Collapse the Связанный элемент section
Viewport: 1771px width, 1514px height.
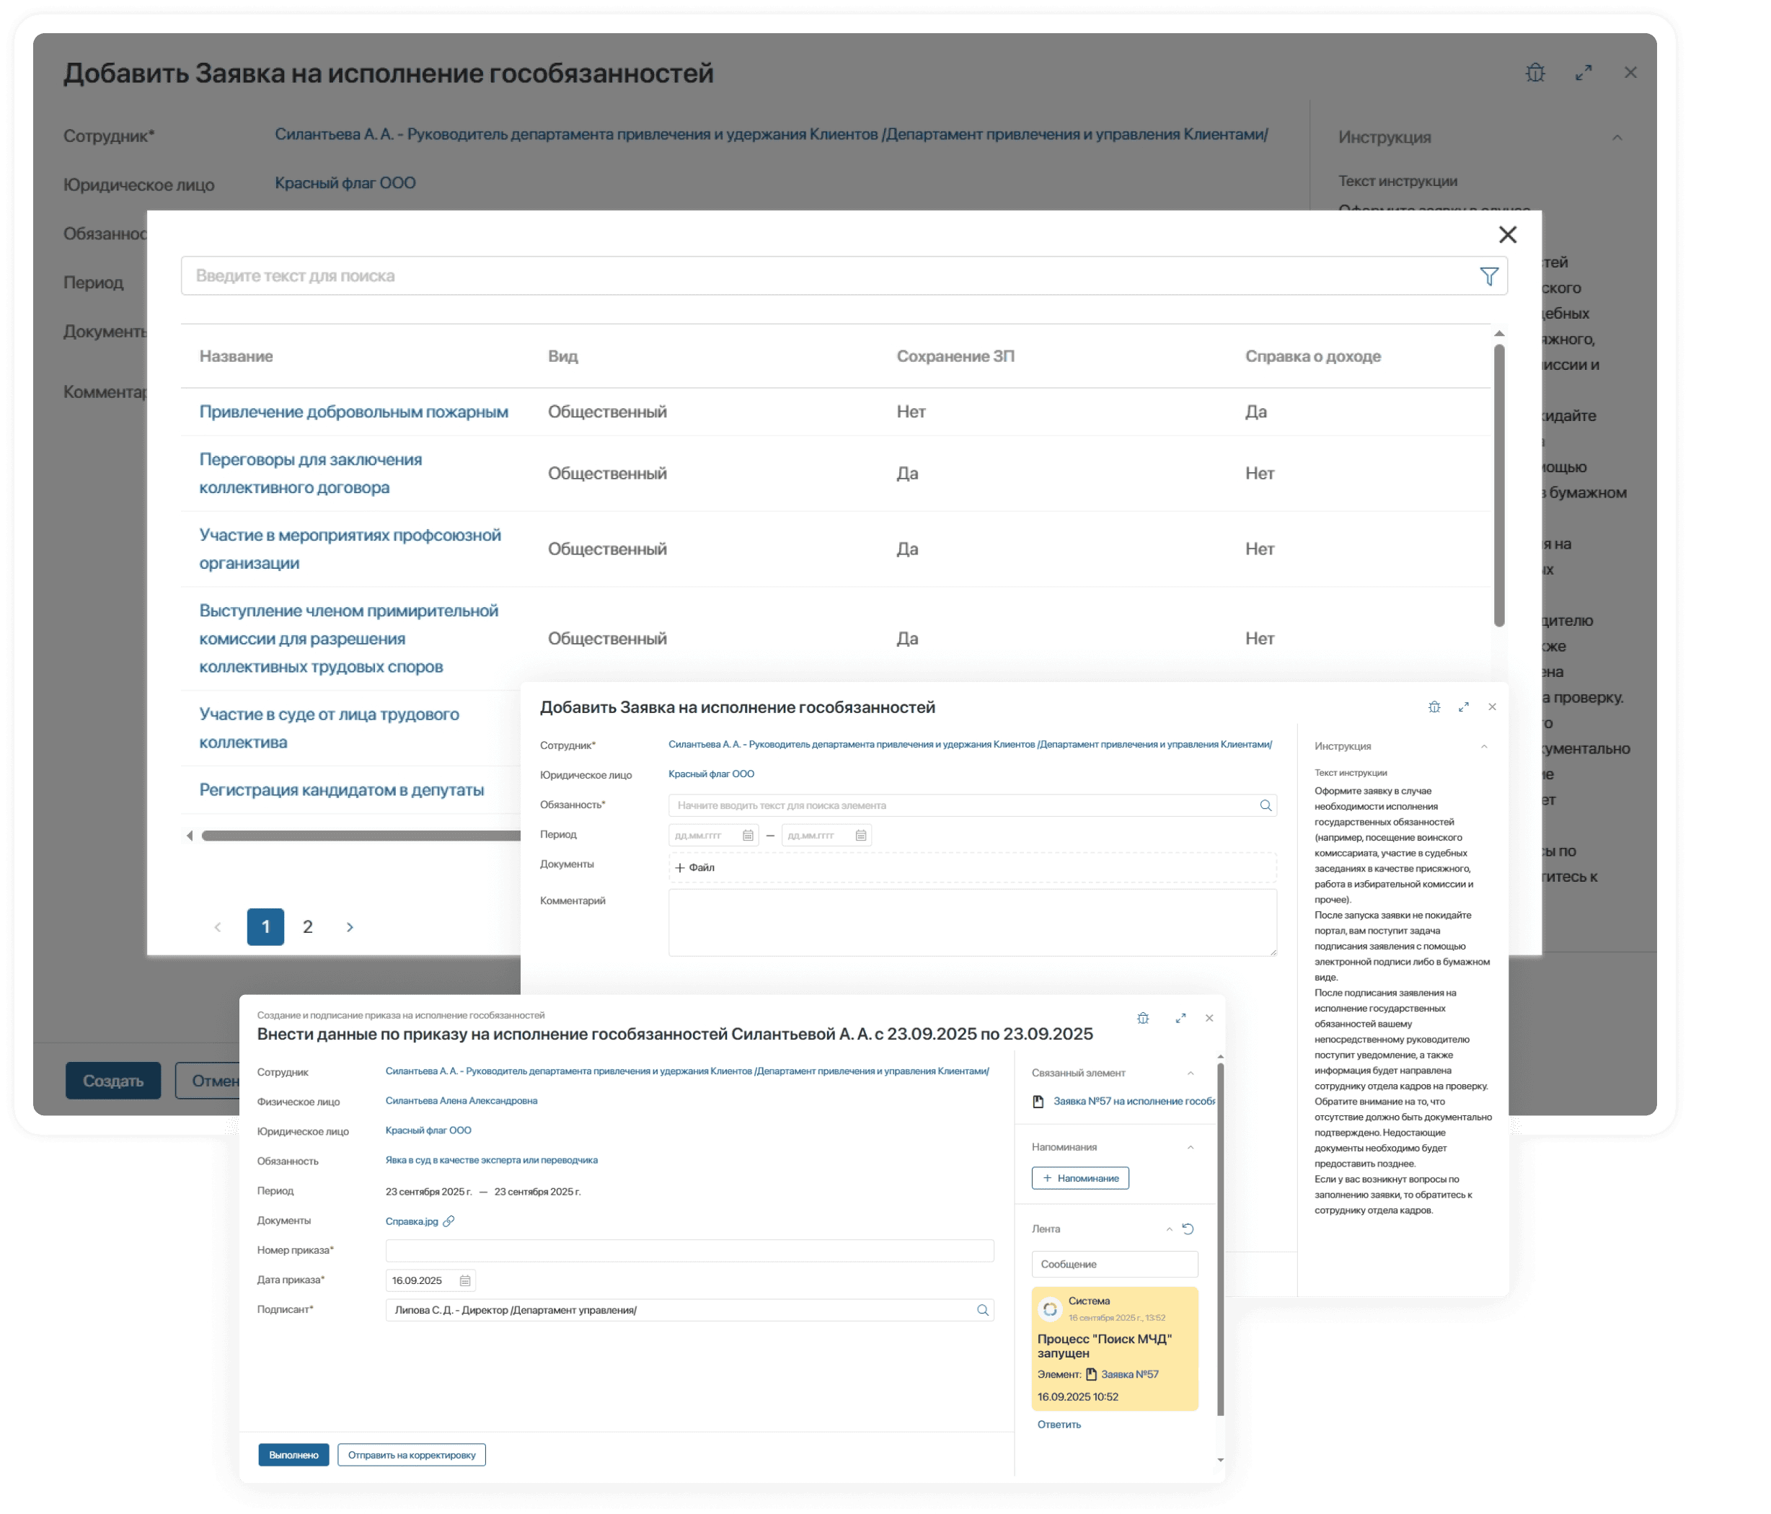coord(1190,1073)
